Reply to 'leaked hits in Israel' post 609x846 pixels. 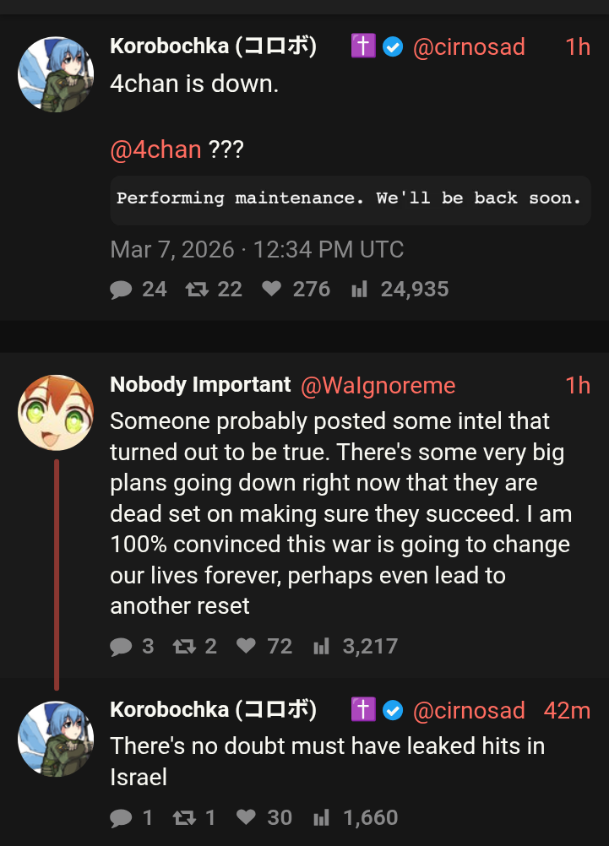coord(122,817)
